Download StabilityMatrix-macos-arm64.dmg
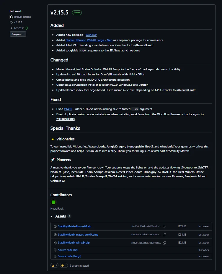 point(78,234)
